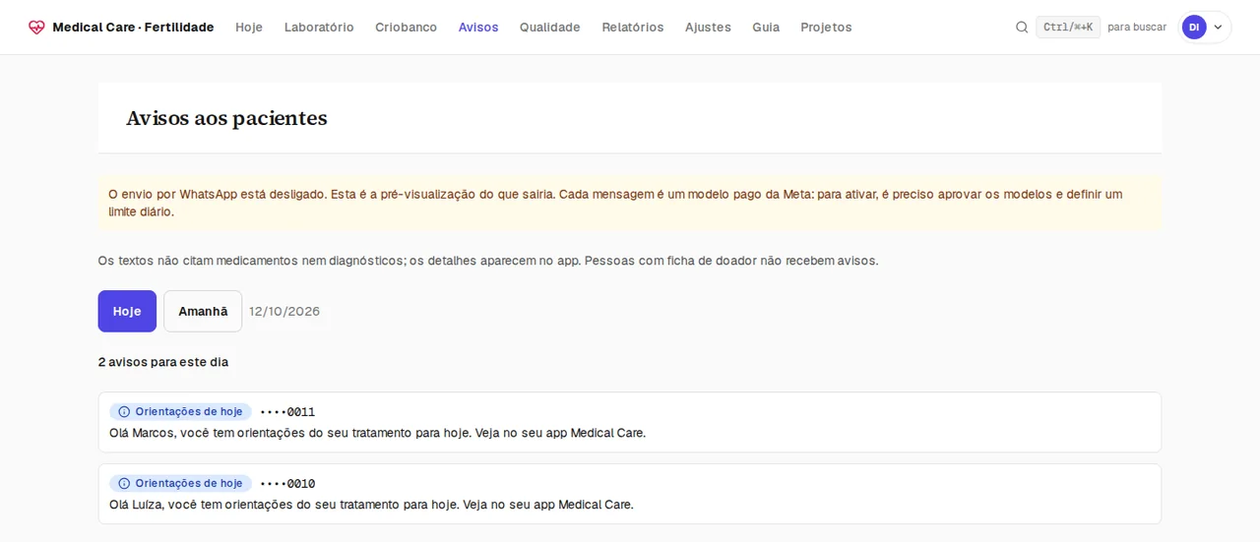The width and height of the screenshot is (1260, 542).
Task: Open Relatórios in the navigation
Action: (x=633, y=28)
